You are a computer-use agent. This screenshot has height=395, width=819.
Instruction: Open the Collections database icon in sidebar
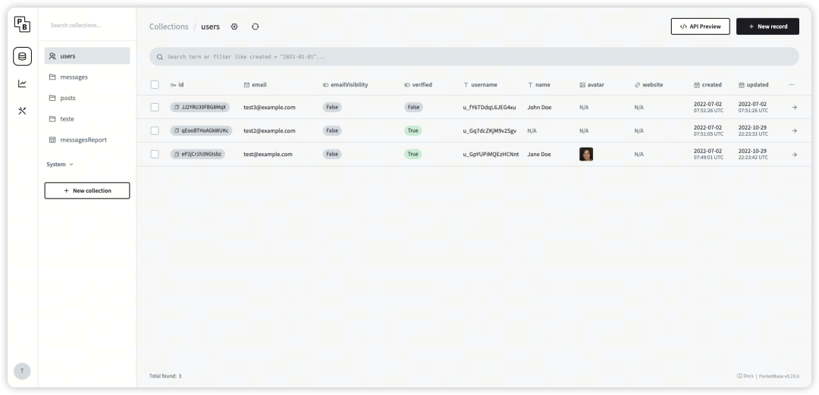22,56
